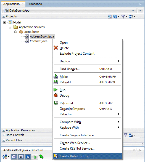The width and height of the screenshot is (145, 162).
Task: Click the Contact.java file icon
Action: click(x=27, y=41)
